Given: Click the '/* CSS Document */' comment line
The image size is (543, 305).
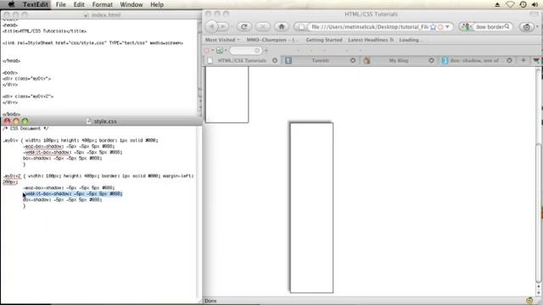Looking at the screenshot, I should coord(25,128).
